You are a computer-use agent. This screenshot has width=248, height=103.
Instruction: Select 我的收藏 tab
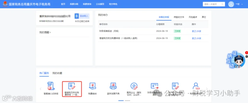point(57,73)
